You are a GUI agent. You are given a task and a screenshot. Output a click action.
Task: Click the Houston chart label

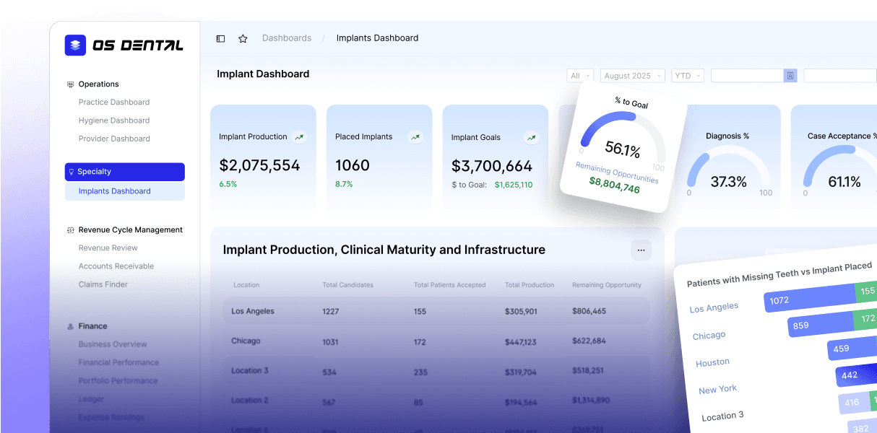[712, 362]
